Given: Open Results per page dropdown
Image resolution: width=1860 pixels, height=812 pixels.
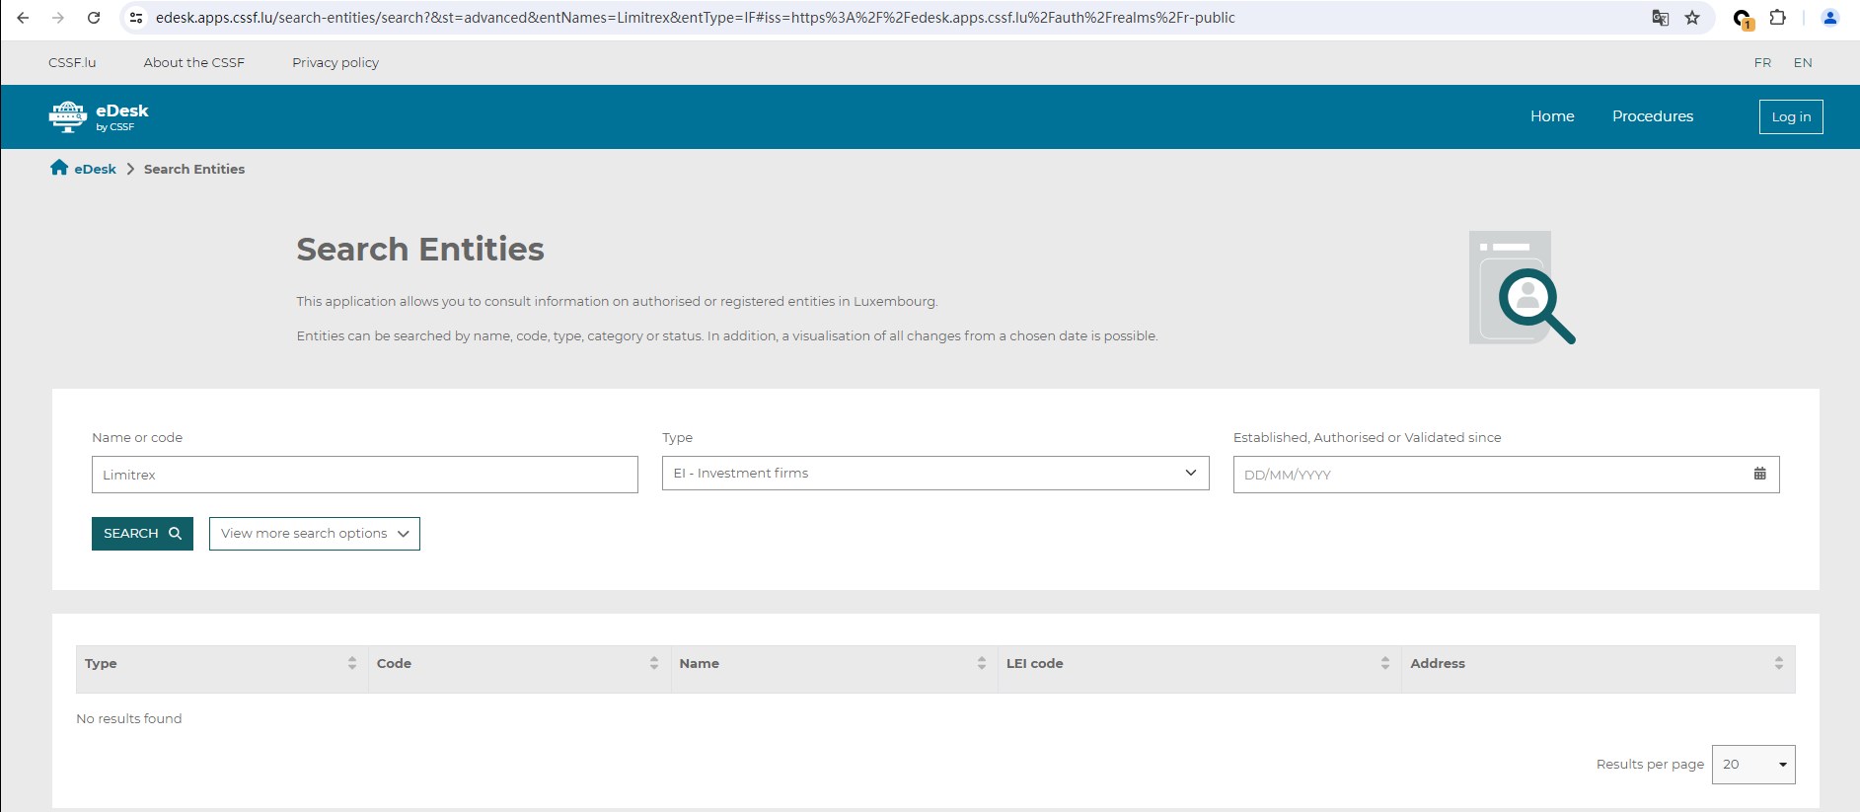Looking at the screenshot, I should (x=1752, y=765).
